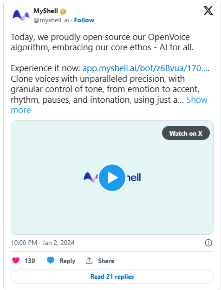Play the MyShell video

(x=112, y=178)
